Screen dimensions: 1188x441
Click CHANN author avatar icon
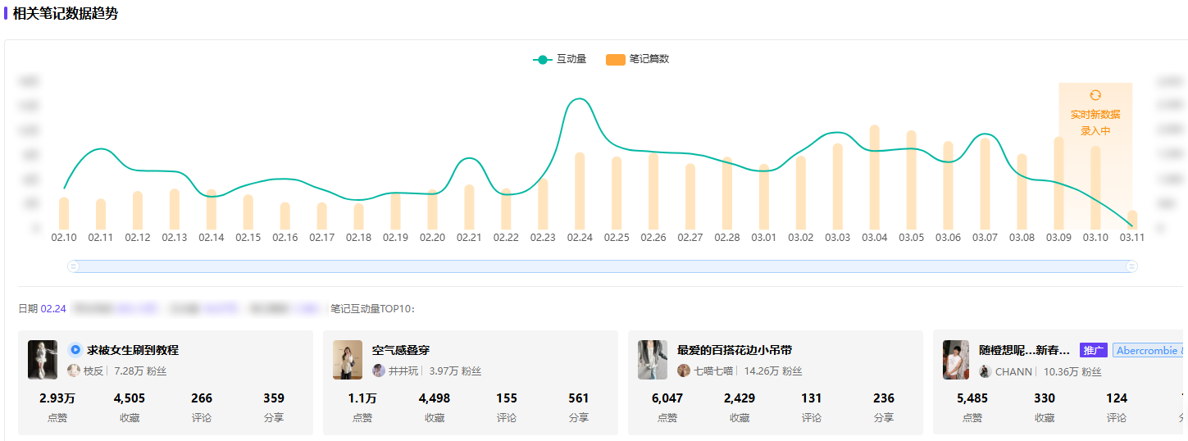tap(985, 371)
